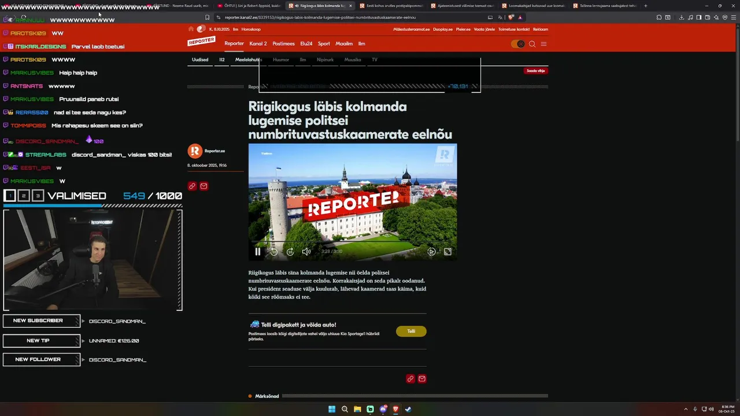Open the Duoplay.ee link
740x416 pixels.
tap(443, 29)
